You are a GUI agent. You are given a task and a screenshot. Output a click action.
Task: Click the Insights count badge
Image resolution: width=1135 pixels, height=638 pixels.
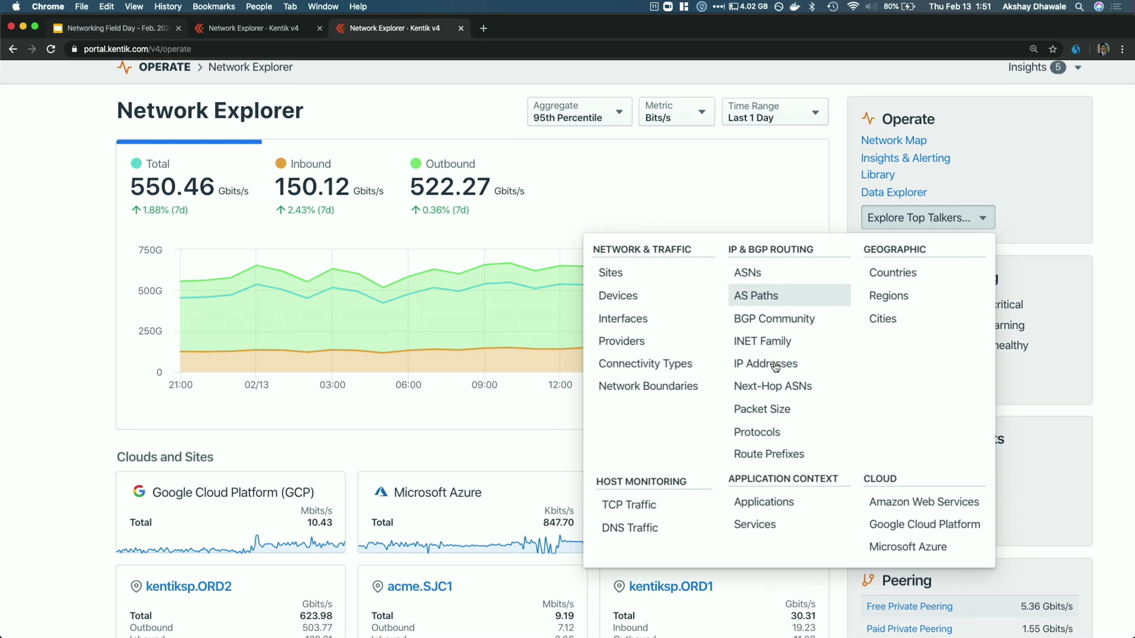1058,68
